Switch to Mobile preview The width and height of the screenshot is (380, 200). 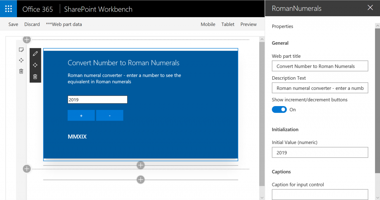point(208,24)
